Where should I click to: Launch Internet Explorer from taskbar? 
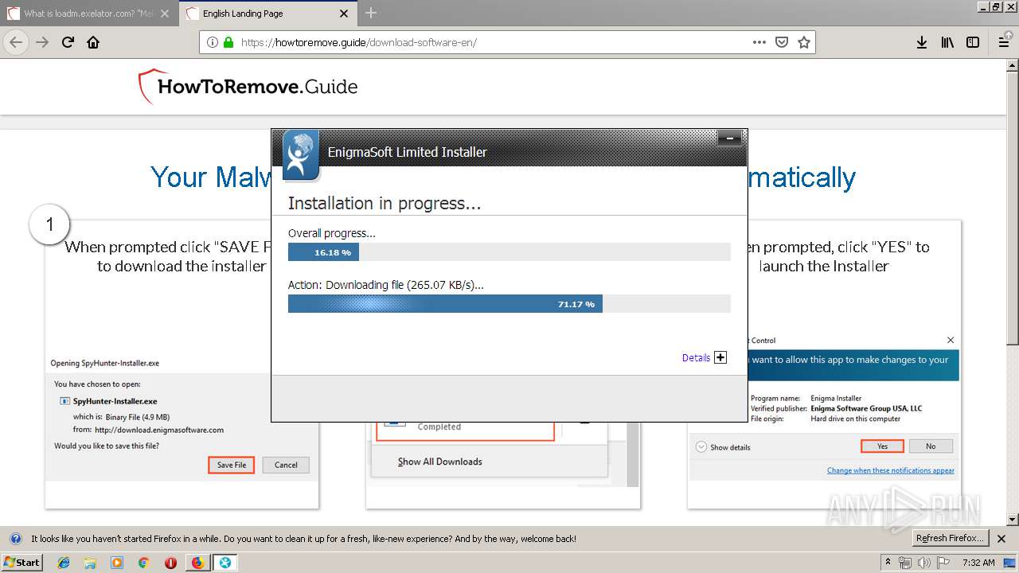(64, 563)
